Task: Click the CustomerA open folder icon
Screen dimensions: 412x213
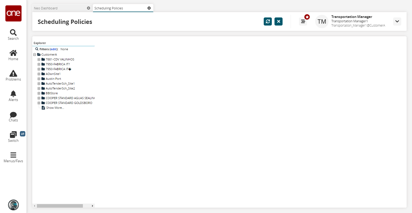Action: [x=39, y=55]
